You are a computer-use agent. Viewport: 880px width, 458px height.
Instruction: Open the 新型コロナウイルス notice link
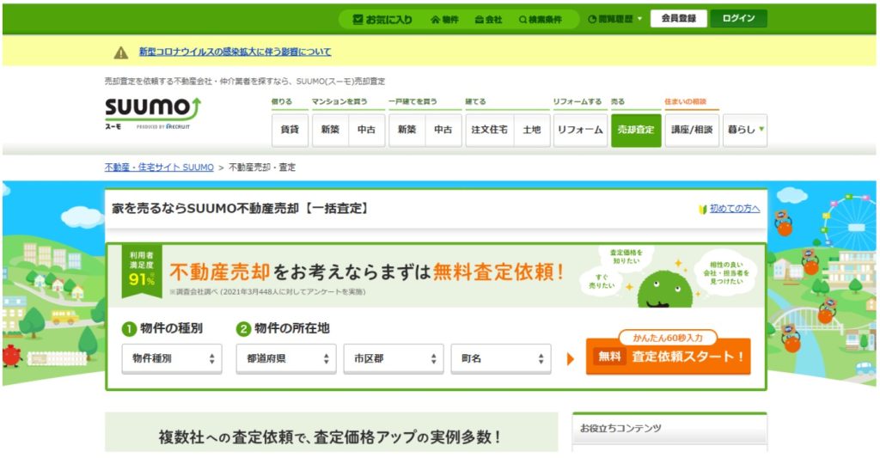click(235, 52)
